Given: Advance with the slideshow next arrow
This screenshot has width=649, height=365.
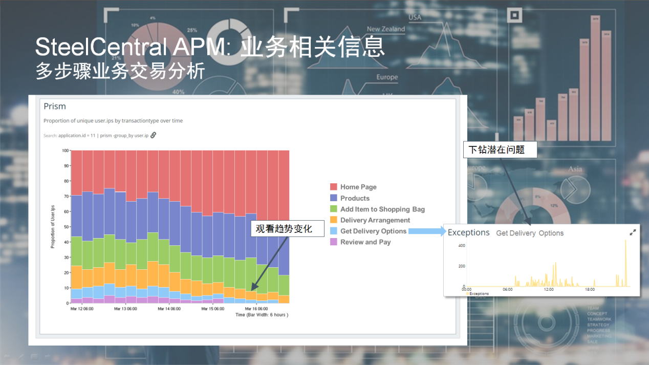Looking at the screenshot, I should (x=48, y=356).
